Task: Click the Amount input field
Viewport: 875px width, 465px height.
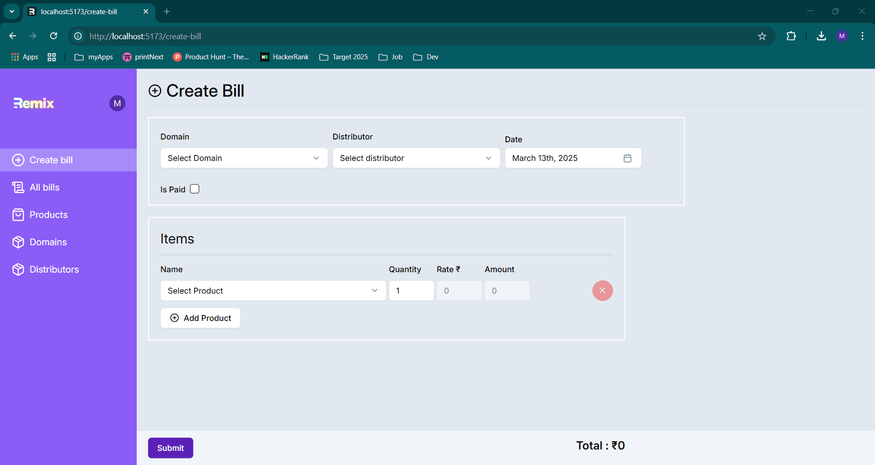Action: tap(507, 291)
